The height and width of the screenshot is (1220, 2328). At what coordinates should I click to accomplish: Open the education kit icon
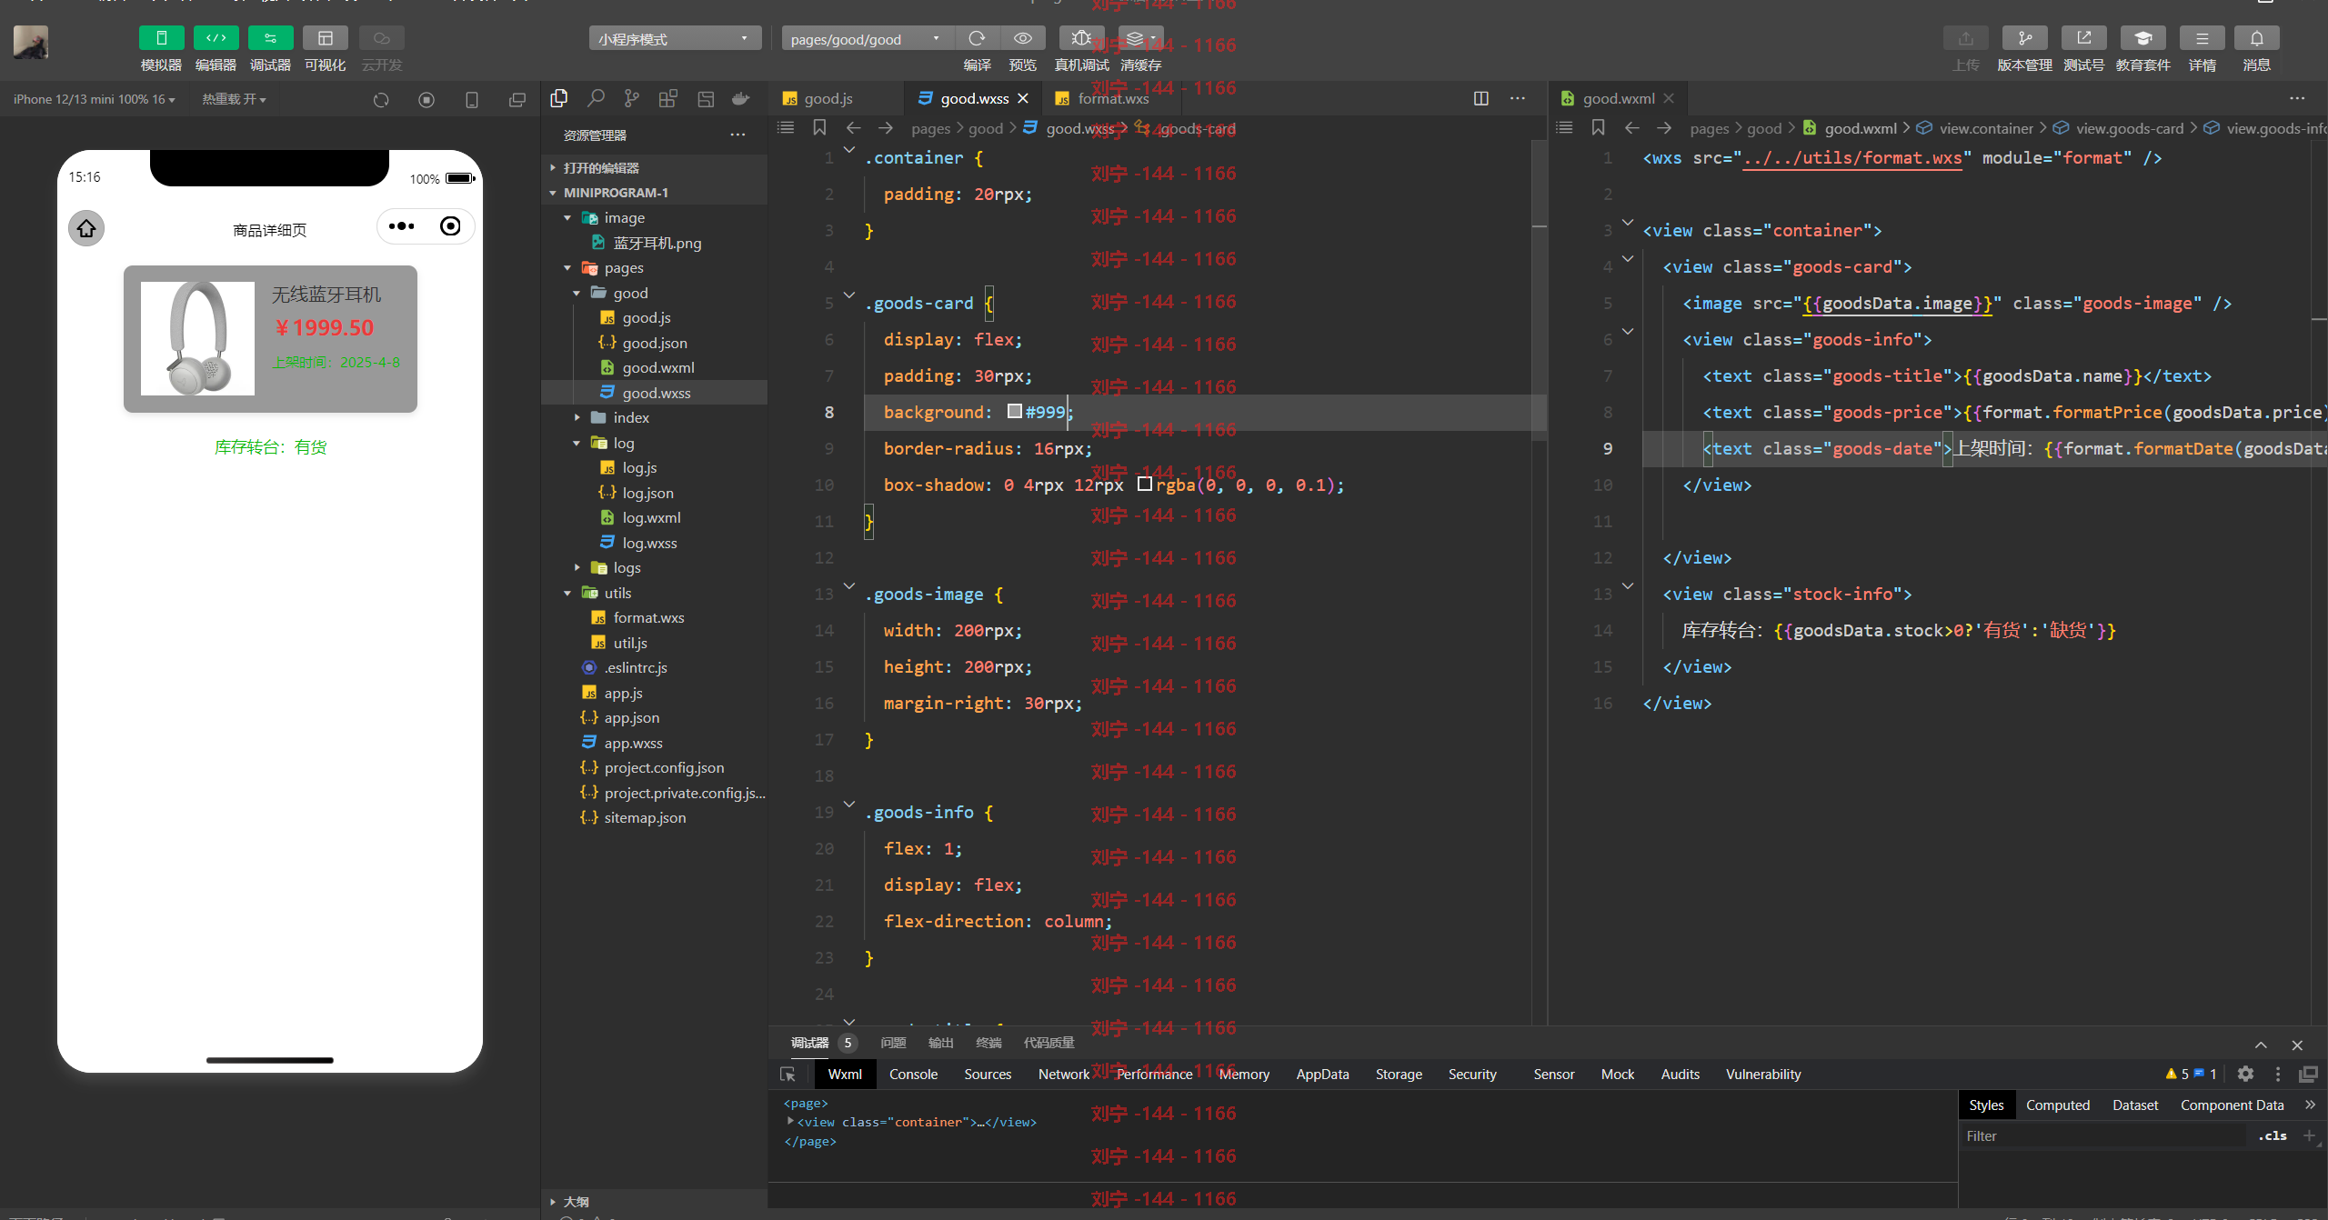point(2142,38)
